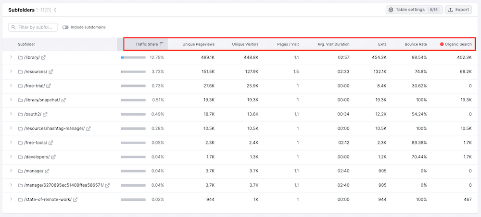This screenshot has height=217, width=481.
Task: Sort by Avg. Visit Duration header
Action: pyautogui.click(x=333, y=44)
